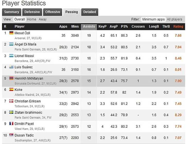
Task: Switch view to Home matches
Action: tap(31, 19)
